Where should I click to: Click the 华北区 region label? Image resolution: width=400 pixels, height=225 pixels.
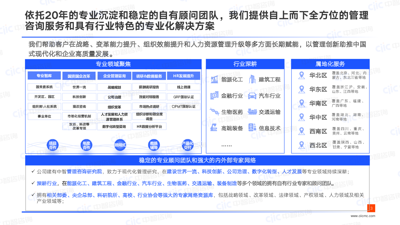(318, 75)
